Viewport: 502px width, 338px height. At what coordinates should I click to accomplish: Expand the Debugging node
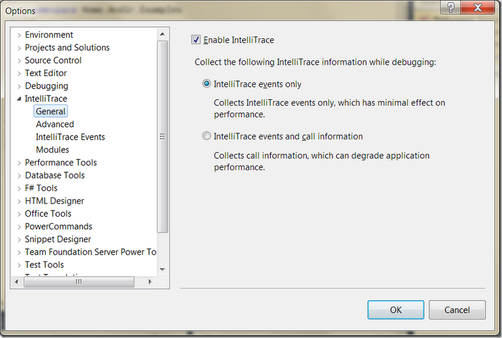(x=19, y=86)
